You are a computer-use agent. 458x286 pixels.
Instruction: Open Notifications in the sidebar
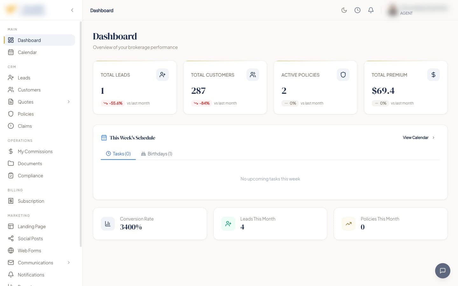(40, 275)
